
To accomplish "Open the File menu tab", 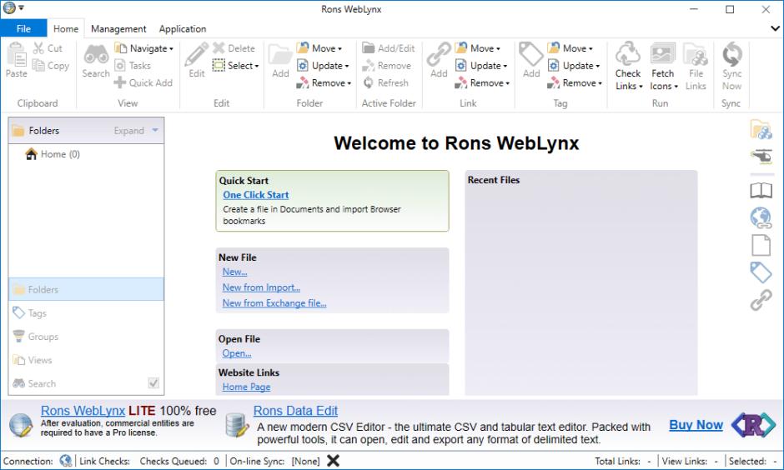I will [x=23, y=28].
